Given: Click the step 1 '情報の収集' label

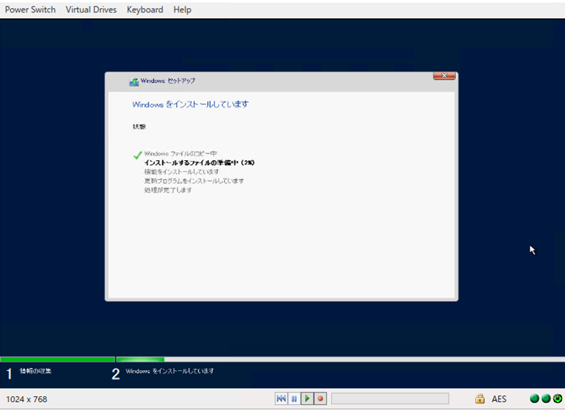Looking at the screenshot, I should (x=35, y=371).
